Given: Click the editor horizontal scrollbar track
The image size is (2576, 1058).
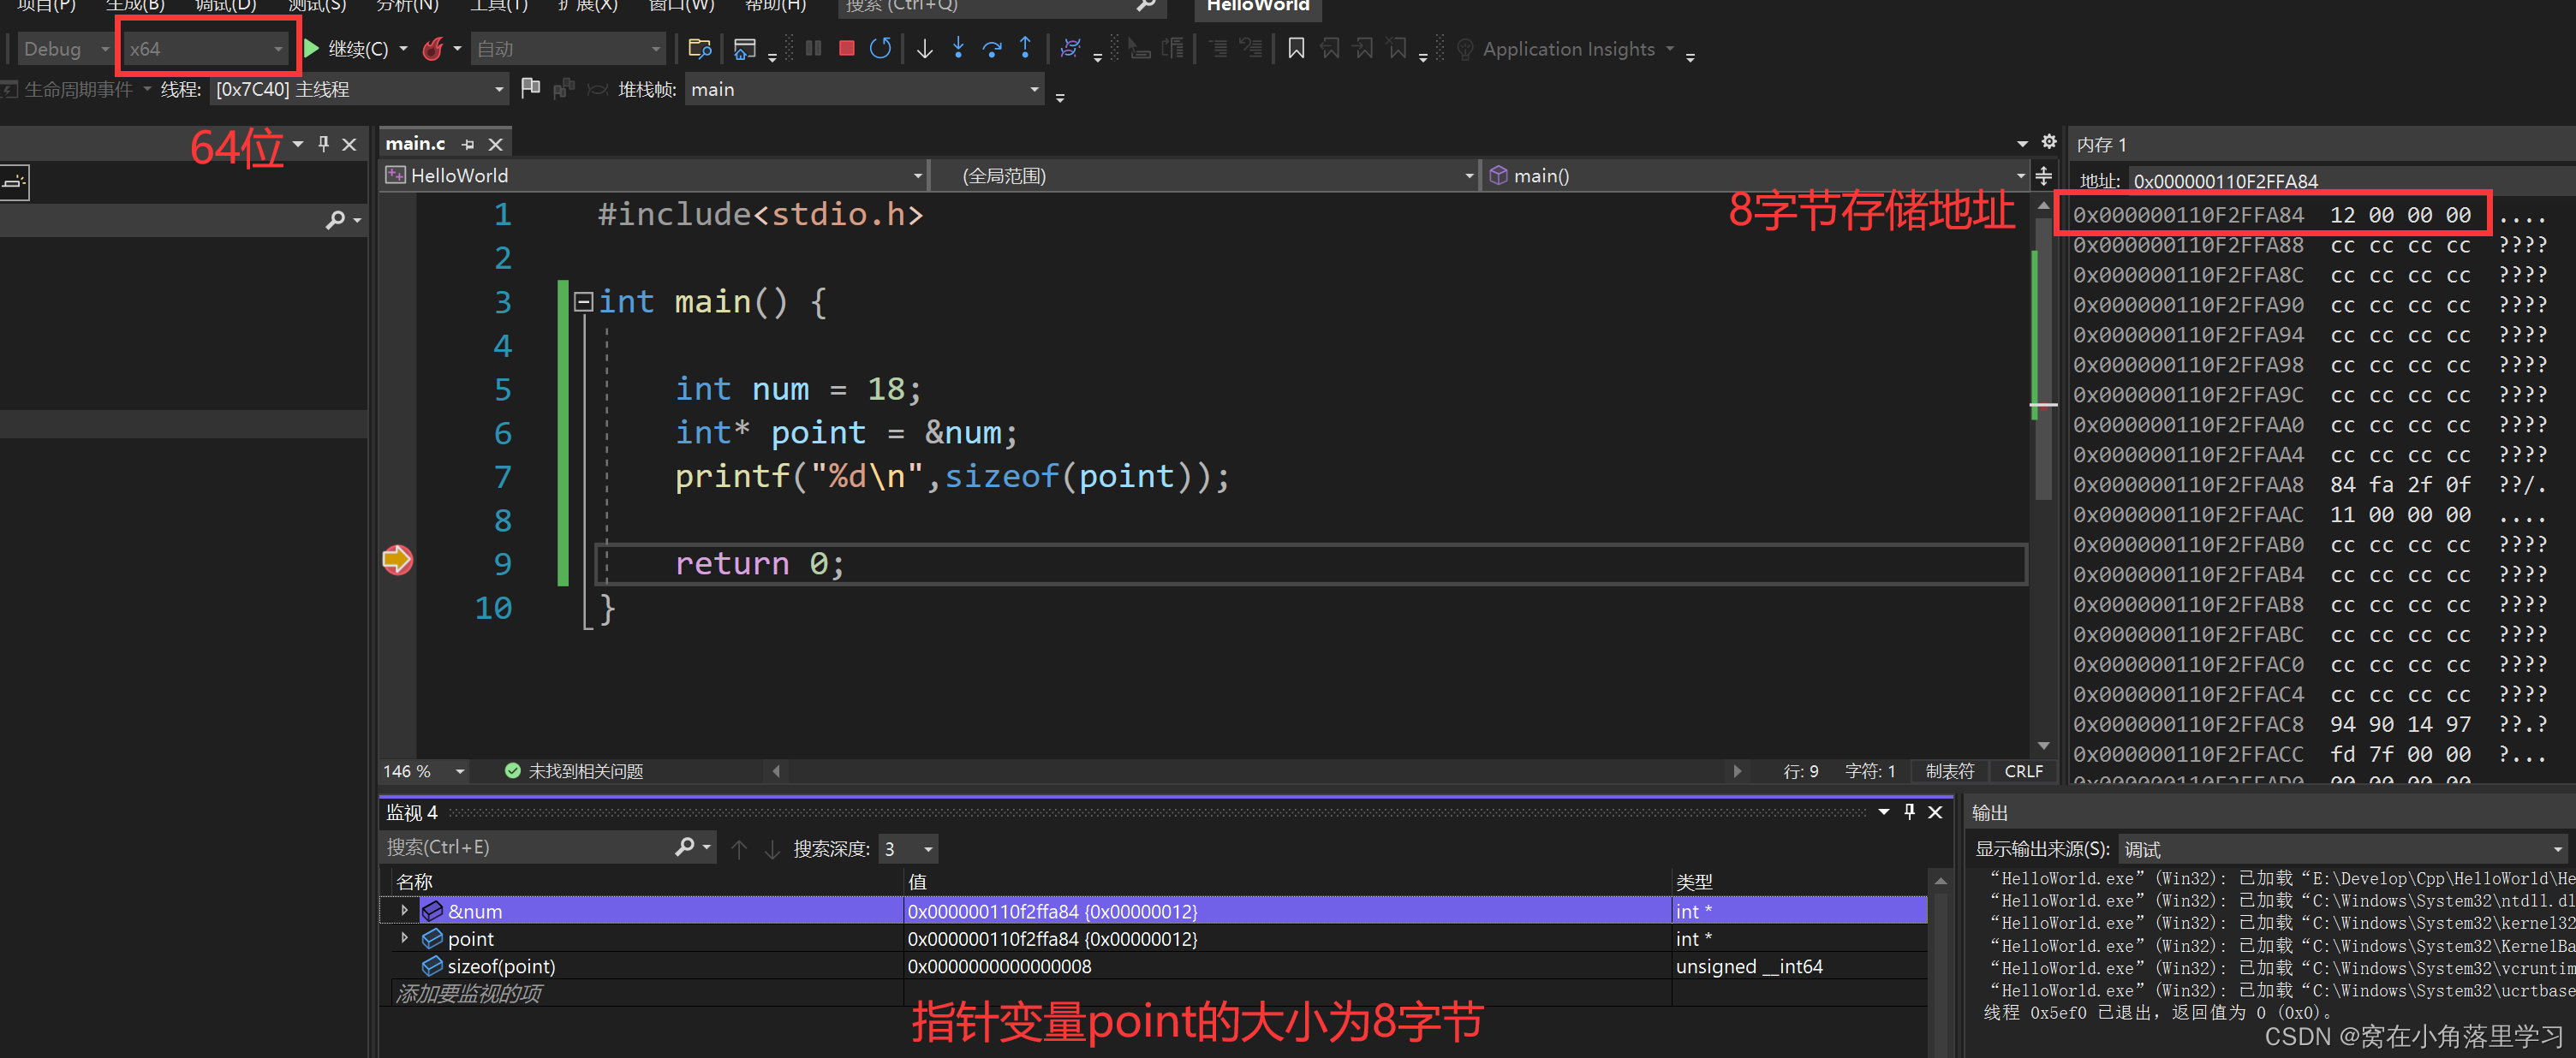Looking at the screenshot, I should 1256,771.
